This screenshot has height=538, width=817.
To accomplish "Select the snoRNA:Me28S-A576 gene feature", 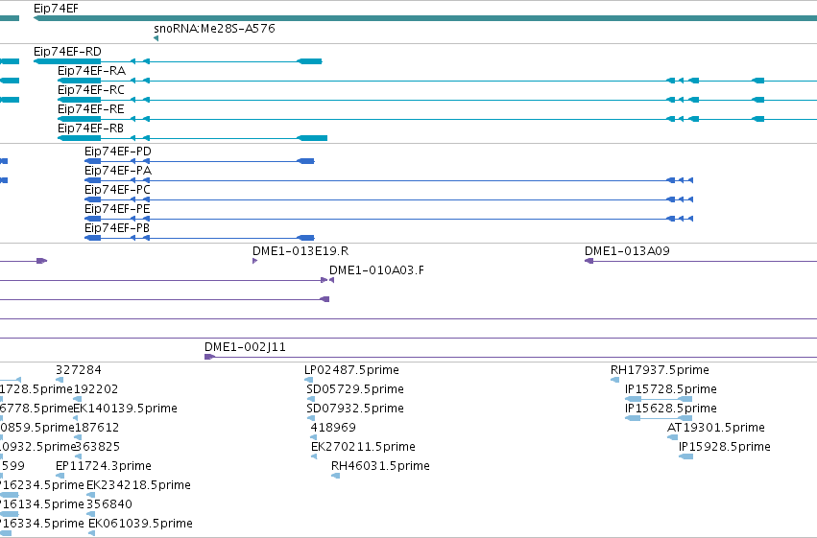I will (x=156, y=38).
